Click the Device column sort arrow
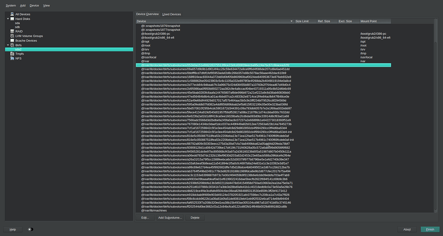This screenshot has width=443, height=236. (291, 21)
